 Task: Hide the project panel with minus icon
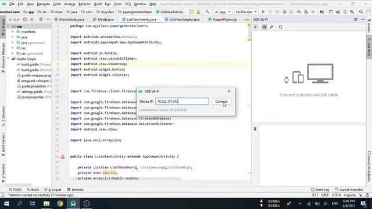(48, 19)
